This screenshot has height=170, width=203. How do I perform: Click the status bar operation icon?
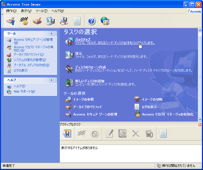[159, 165]
